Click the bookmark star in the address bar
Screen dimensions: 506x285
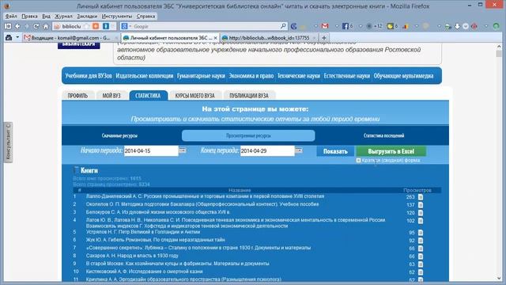pyautogui.click(x=86, y=26)
